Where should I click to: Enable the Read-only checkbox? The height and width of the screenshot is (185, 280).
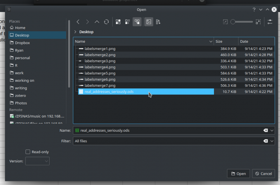pos(28,152)
